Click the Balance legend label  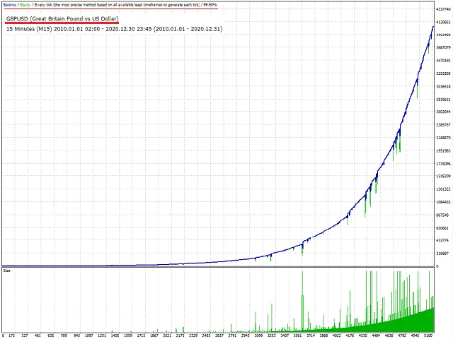coord(8,4)
